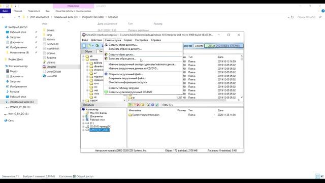325x183 pixels.
Task: Open 'Яндекс.Диск' in Explorer sidebar
Action: (x=16, y=59)
